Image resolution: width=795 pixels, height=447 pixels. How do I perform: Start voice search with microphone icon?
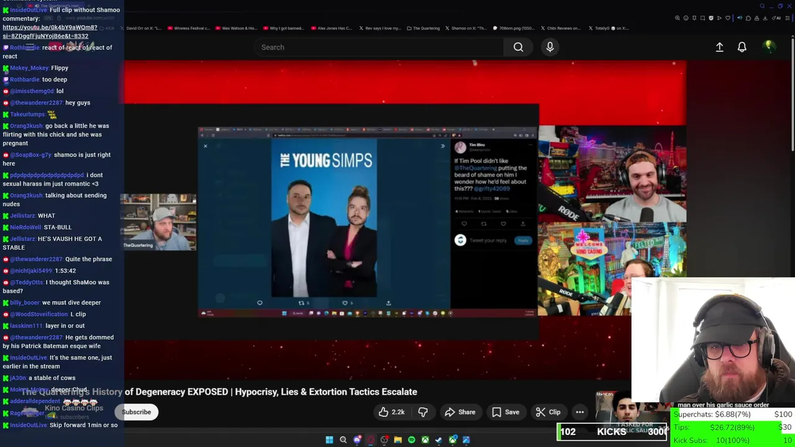click(x=550, y=47)
